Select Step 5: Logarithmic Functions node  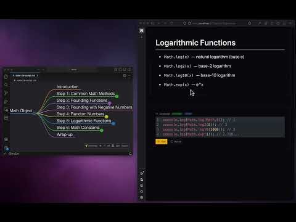click(x=84, y=121)
